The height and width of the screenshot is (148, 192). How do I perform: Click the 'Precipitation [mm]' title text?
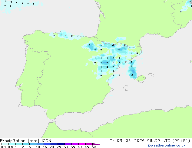pyautogui.click(x=20, y=141)
